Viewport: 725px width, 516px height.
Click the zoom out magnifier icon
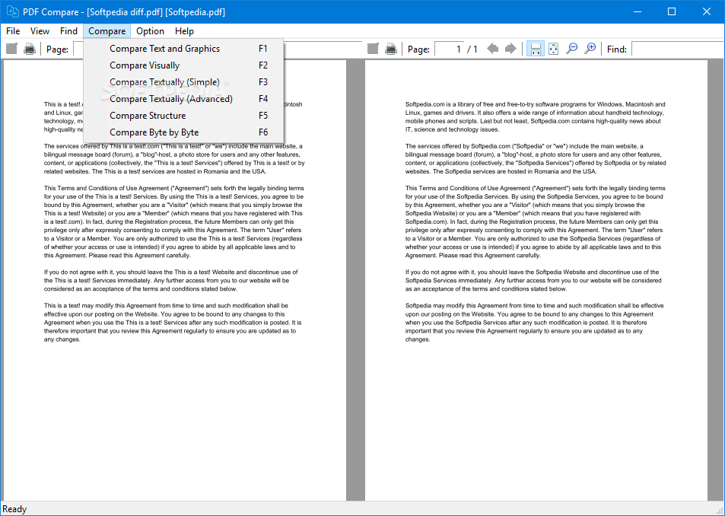(572, 49)
